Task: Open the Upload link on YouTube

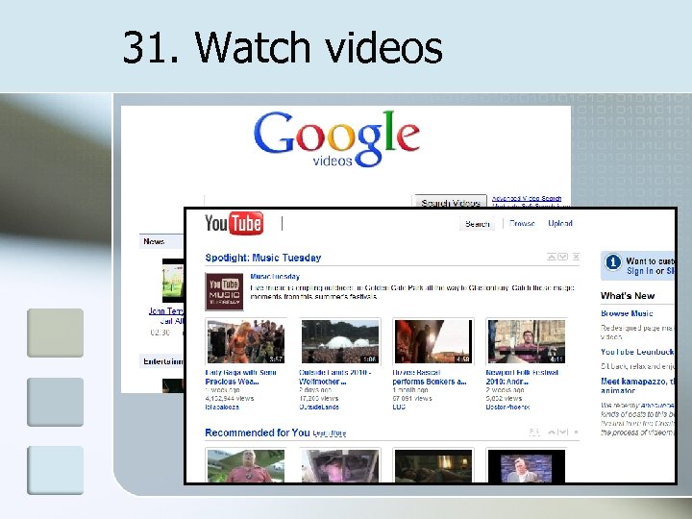Action: pyautogui.click(x=560, y=223)
